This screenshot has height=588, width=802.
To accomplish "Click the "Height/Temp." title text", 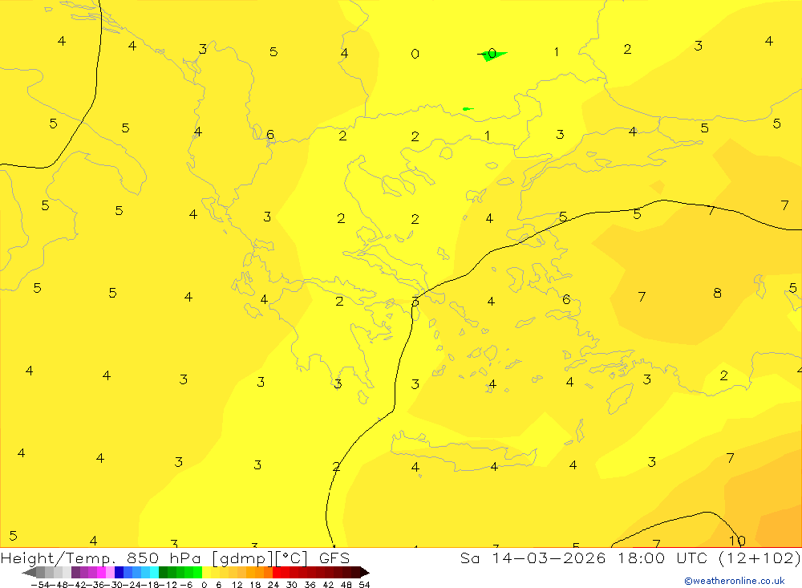I will pyautogui.click(x=59, y=559).
